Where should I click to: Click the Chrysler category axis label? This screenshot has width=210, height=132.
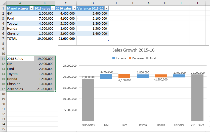[179, 125]
